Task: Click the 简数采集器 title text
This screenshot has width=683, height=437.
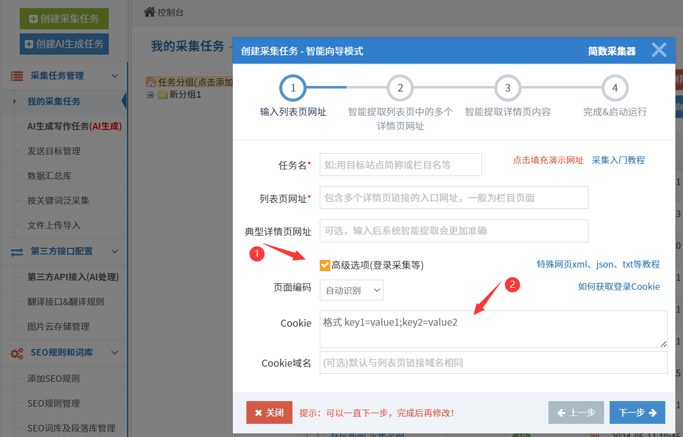Action: click(612, 51)
